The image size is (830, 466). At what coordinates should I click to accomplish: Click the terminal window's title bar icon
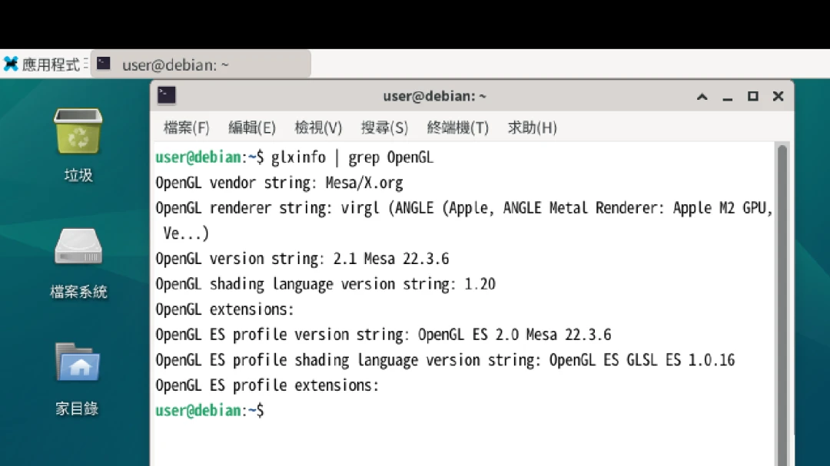(x=167, y=96)
